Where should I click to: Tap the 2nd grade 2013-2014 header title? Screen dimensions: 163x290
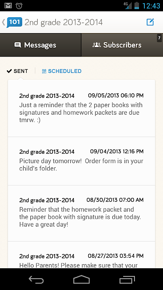click(63, 22)
